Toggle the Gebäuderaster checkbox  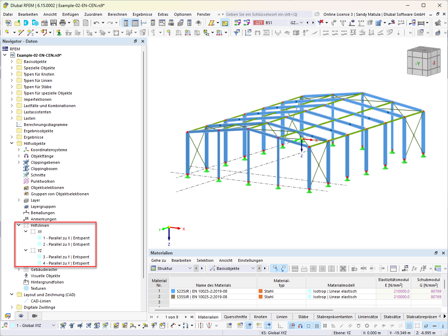26,269
